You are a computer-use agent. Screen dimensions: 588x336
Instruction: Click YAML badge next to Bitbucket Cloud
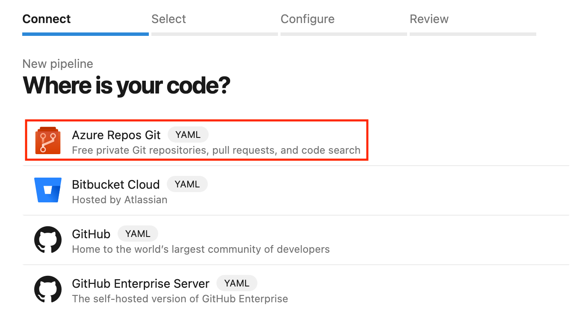(187, 184)
